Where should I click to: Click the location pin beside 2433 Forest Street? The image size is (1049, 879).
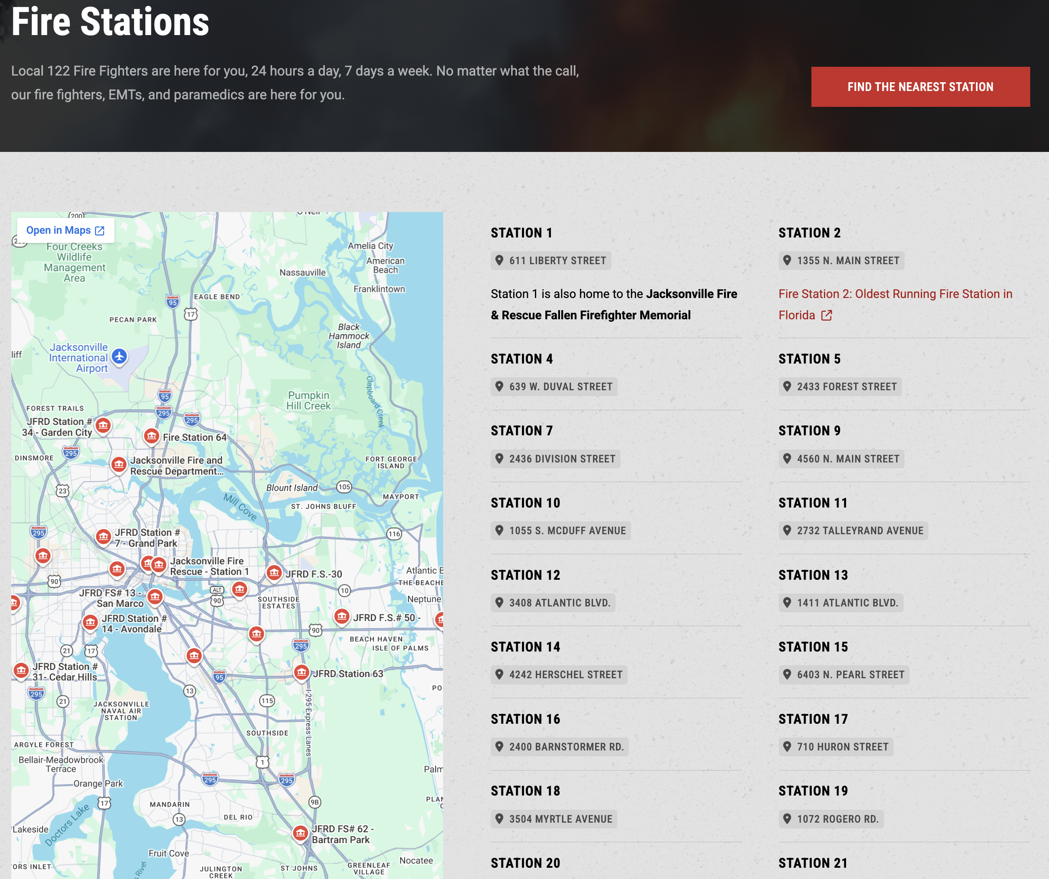pos(787,386)
